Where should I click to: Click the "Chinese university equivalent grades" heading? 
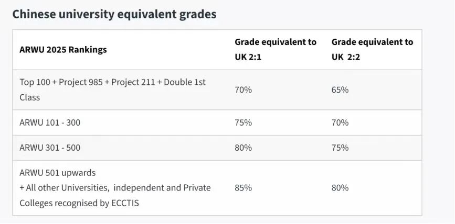click(x=114, y=14)
